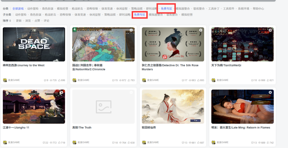Click the comment icon on 神州志西游 card
The image size is (288, 148).
[x=45, y=80]
